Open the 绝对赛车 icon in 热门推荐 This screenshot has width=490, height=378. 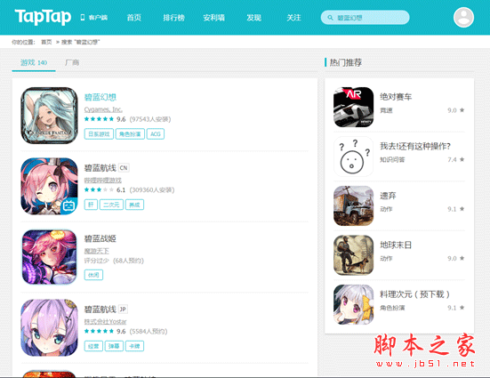pos(353,108)
